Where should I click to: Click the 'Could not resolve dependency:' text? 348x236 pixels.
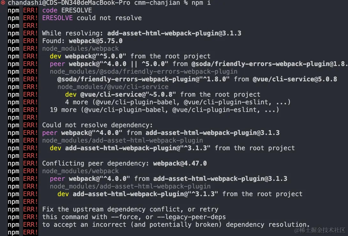(x=97, y=125)
